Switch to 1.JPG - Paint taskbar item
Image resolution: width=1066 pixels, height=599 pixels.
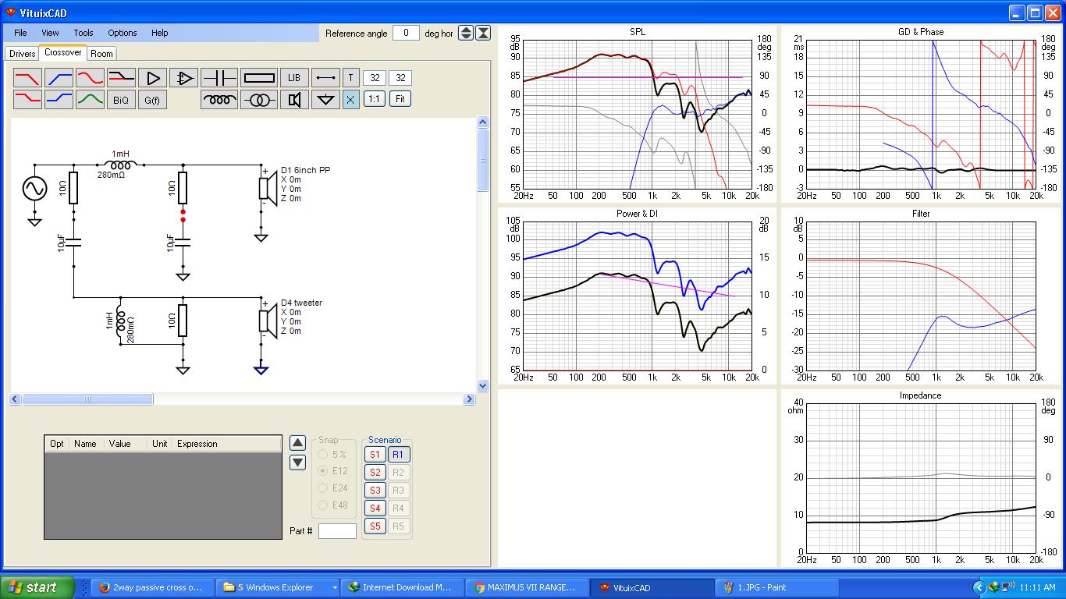click(x=776, y=587)
